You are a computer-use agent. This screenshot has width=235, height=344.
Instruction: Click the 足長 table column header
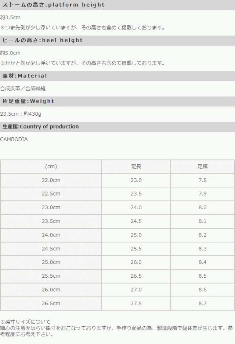(136, 166)
